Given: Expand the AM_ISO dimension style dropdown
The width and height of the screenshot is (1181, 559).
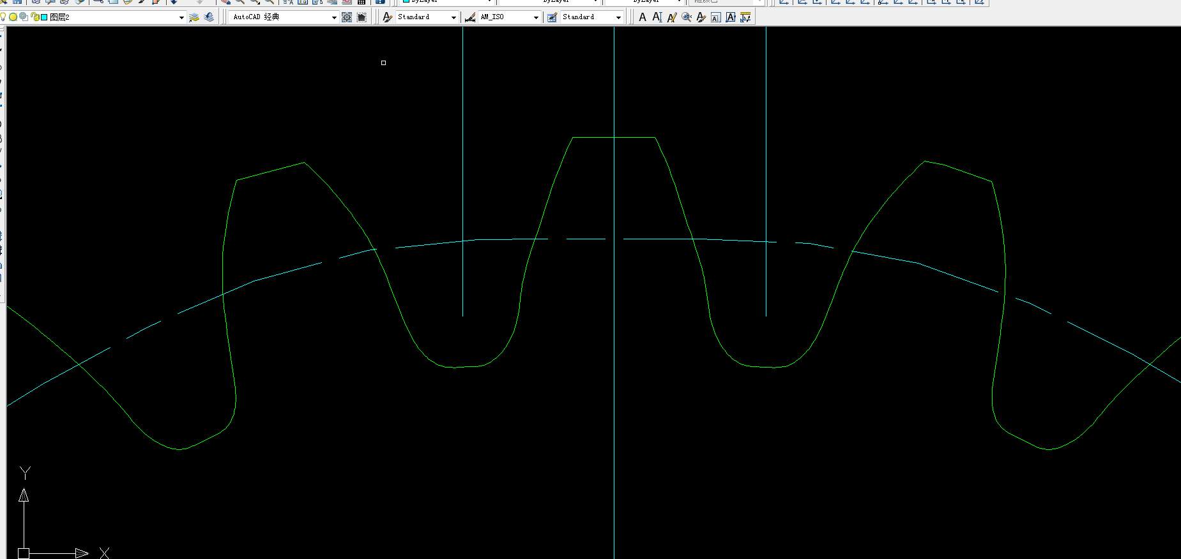Looking at the screenshot, I should pyautogui.click(x=536, y=17).
